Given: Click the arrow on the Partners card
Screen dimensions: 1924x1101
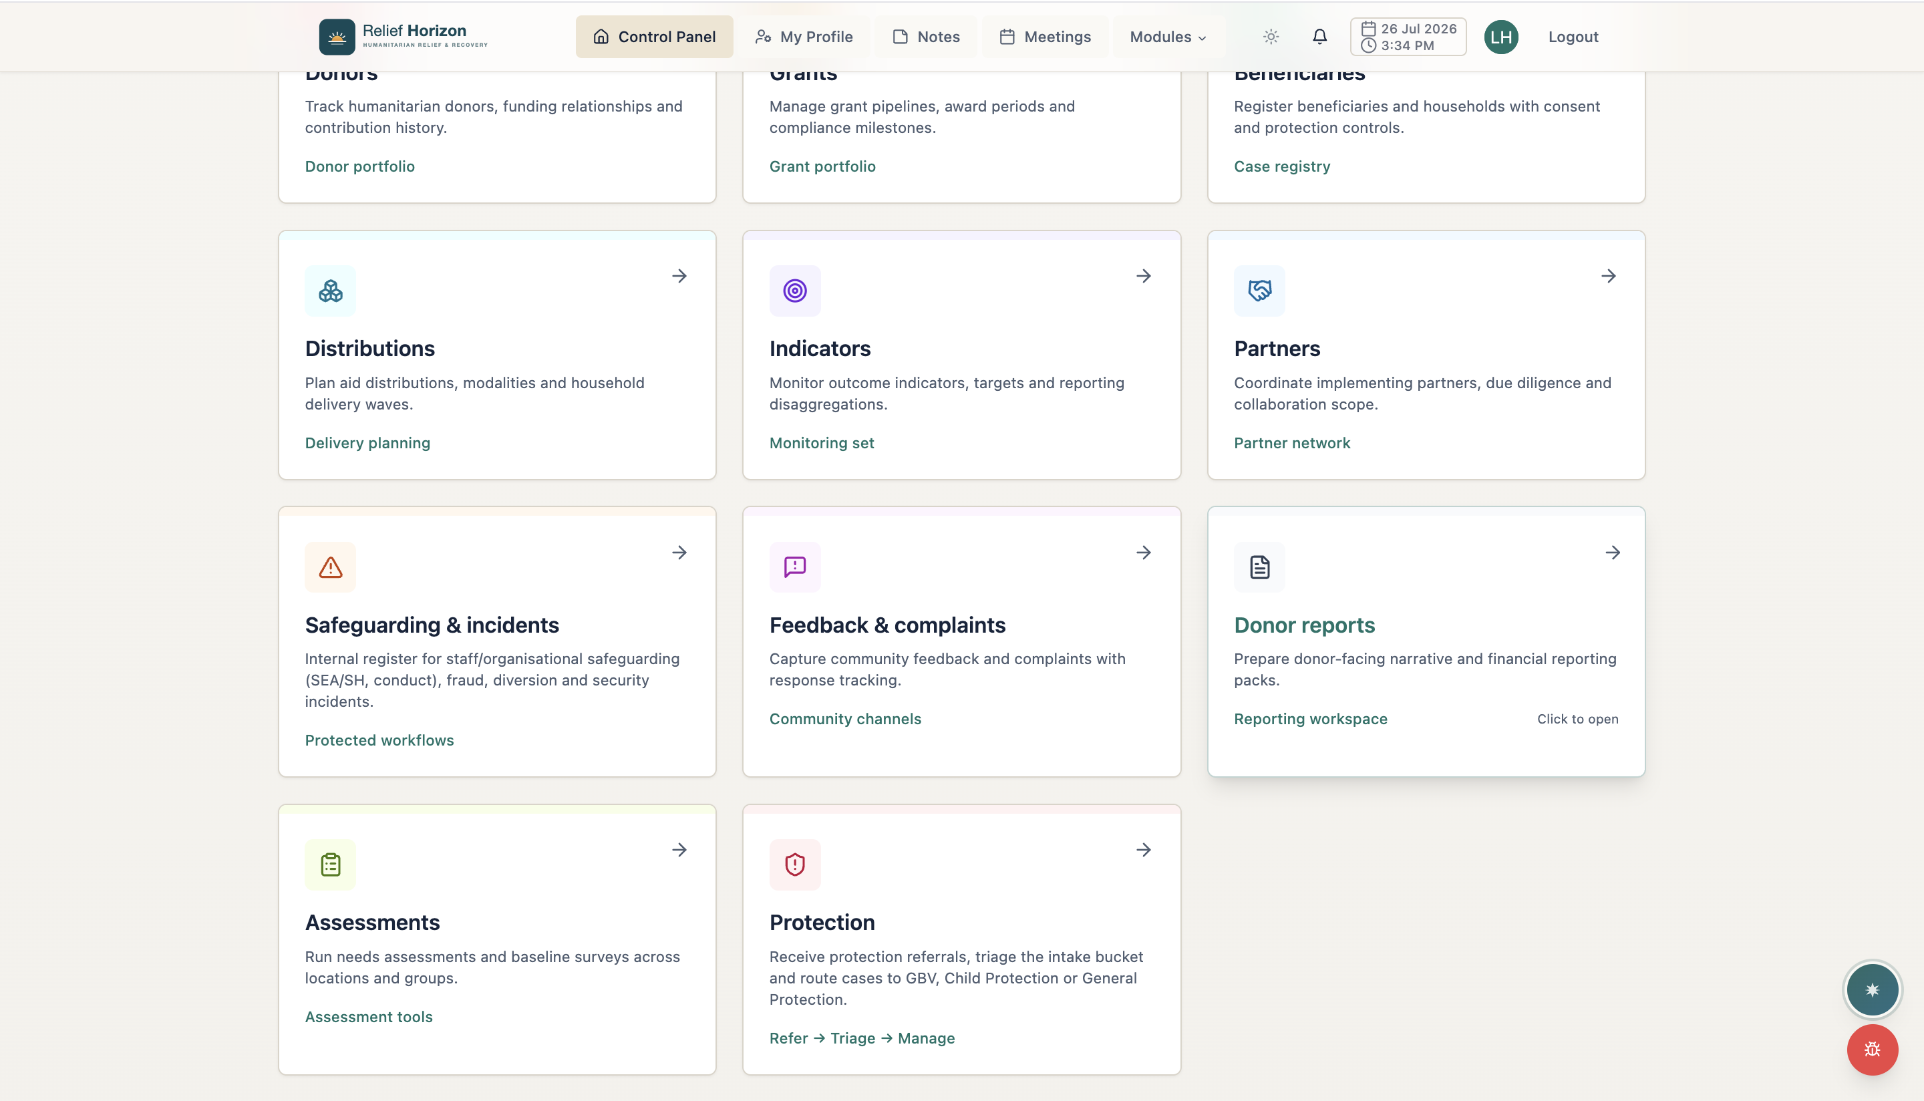Looking at the screenshot, I should coord(1609,276).
